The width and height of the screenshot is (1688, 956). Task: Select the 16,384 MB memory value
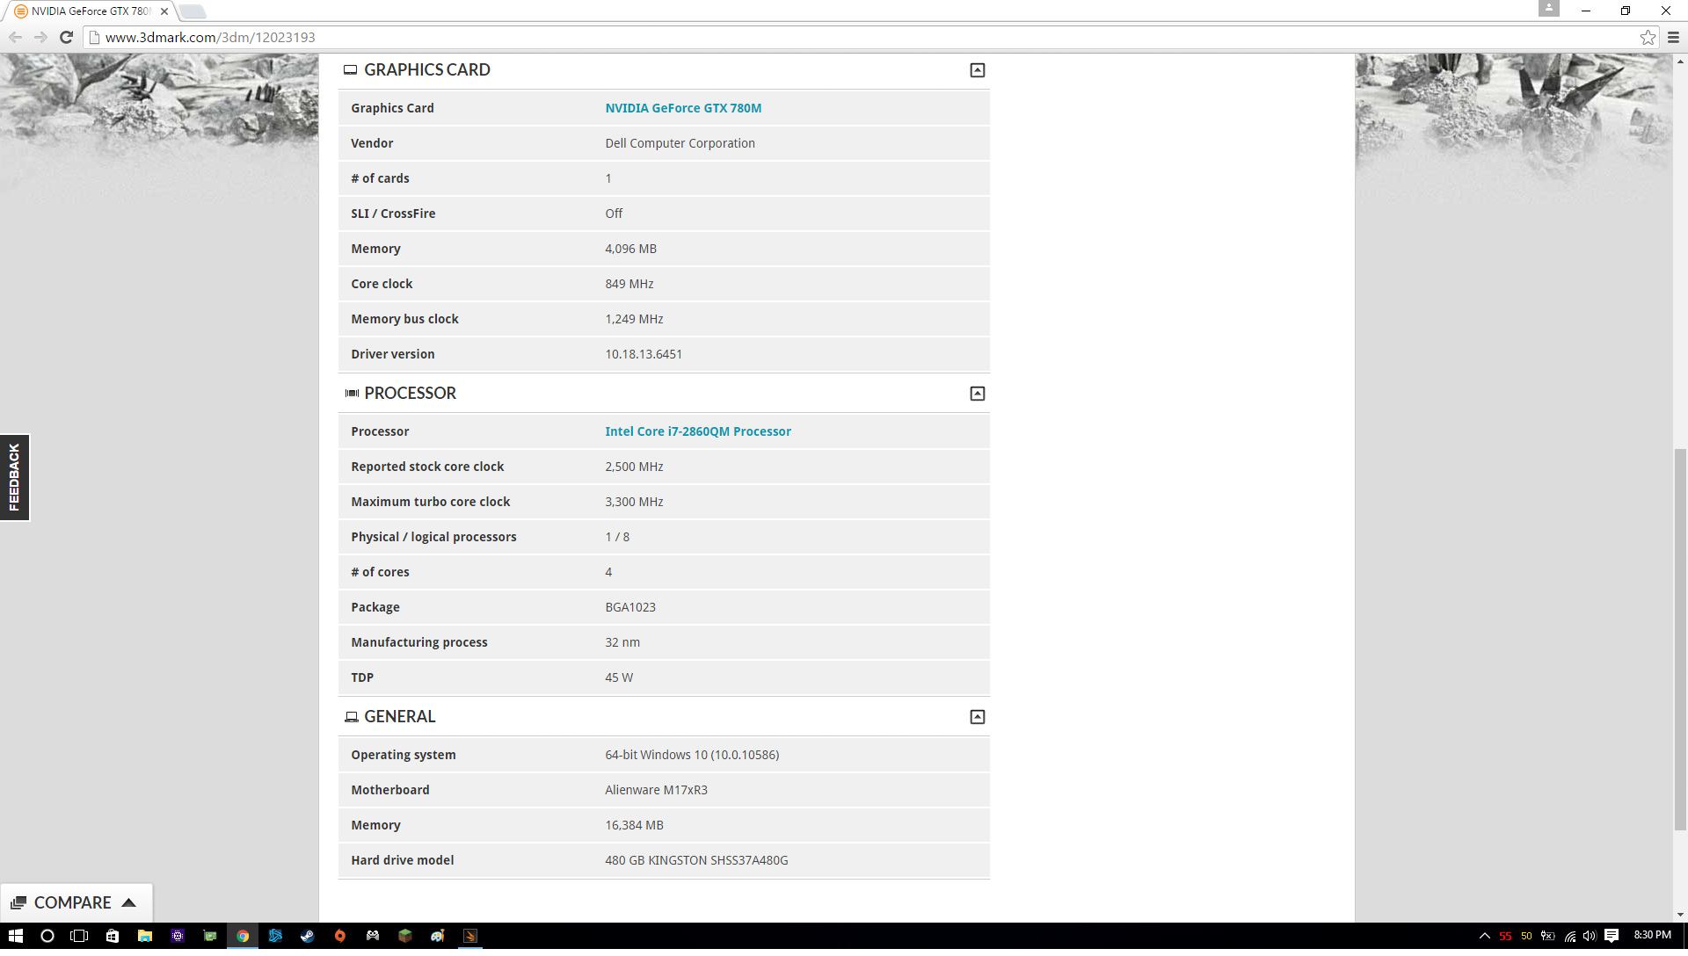click(x=634, y=825)
